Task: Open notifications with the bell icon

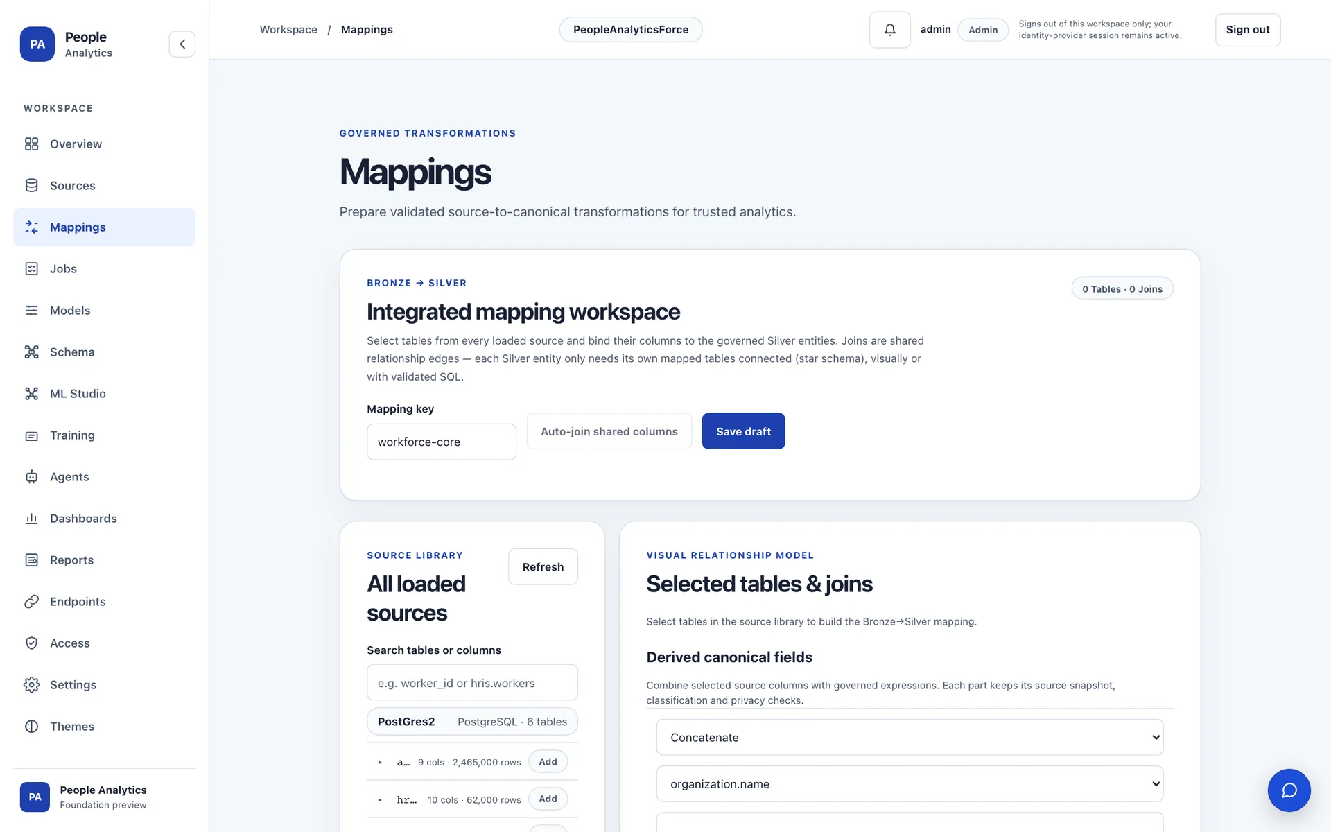Action: click(889, 30)
